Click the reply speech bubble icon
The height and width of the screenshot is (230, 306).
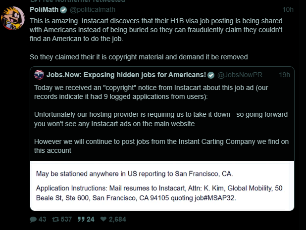click(33, 219)
